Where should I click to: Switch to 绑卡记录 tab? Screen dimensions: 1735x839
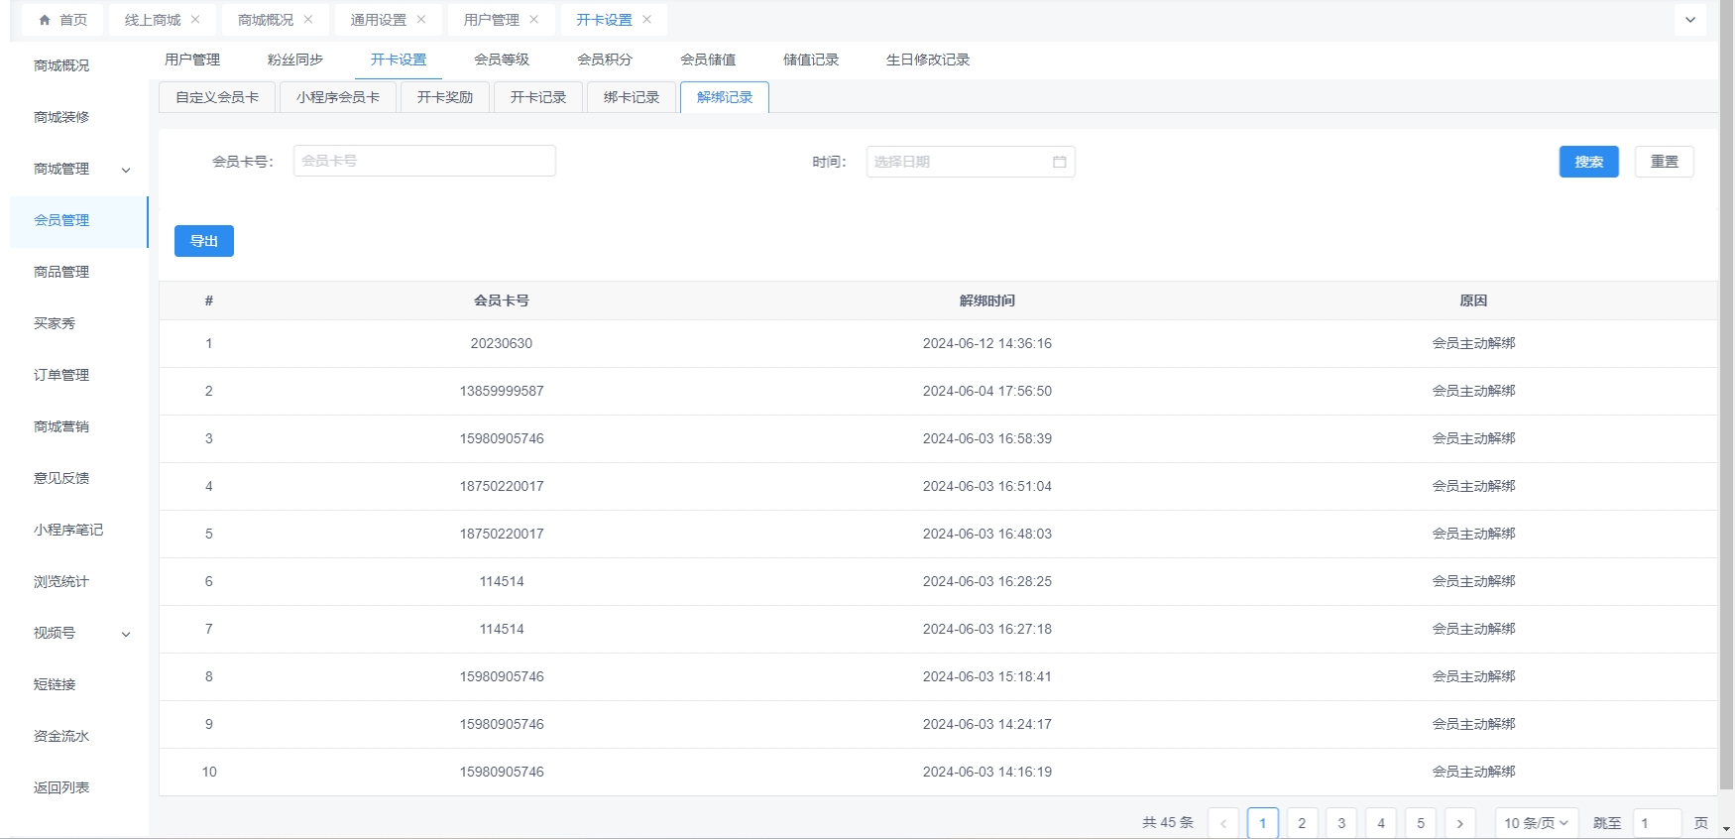pos(632,97)
